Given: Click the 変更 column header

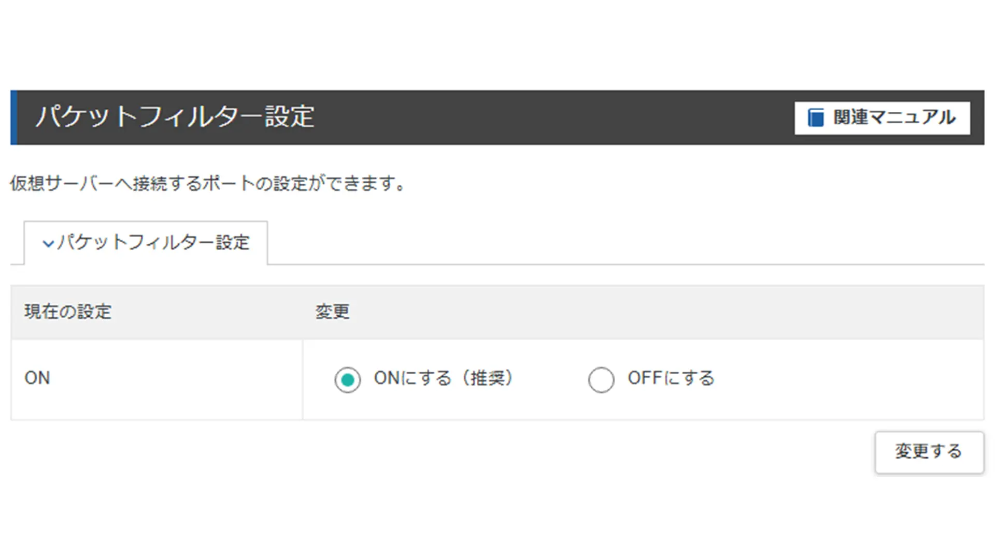Looking at the screenshot, I should tap(332, 312).
